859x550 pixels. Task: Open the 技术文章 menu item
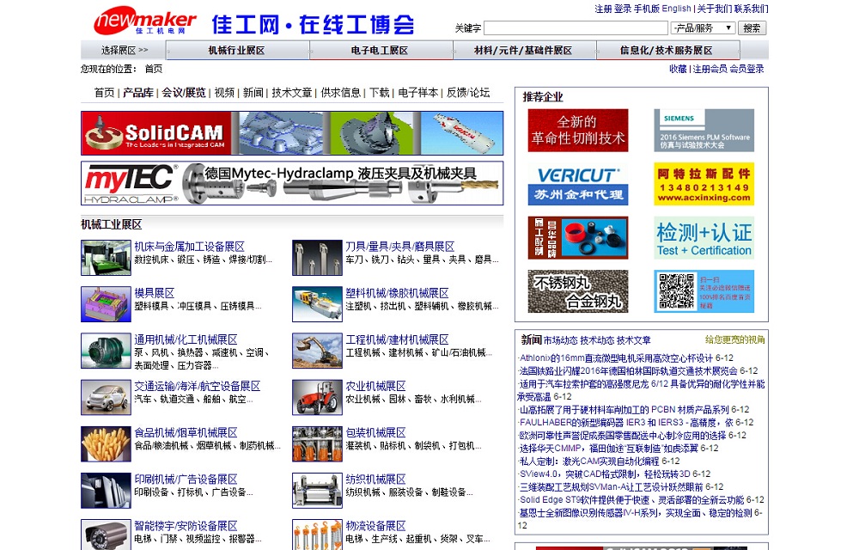coord(291,93)
